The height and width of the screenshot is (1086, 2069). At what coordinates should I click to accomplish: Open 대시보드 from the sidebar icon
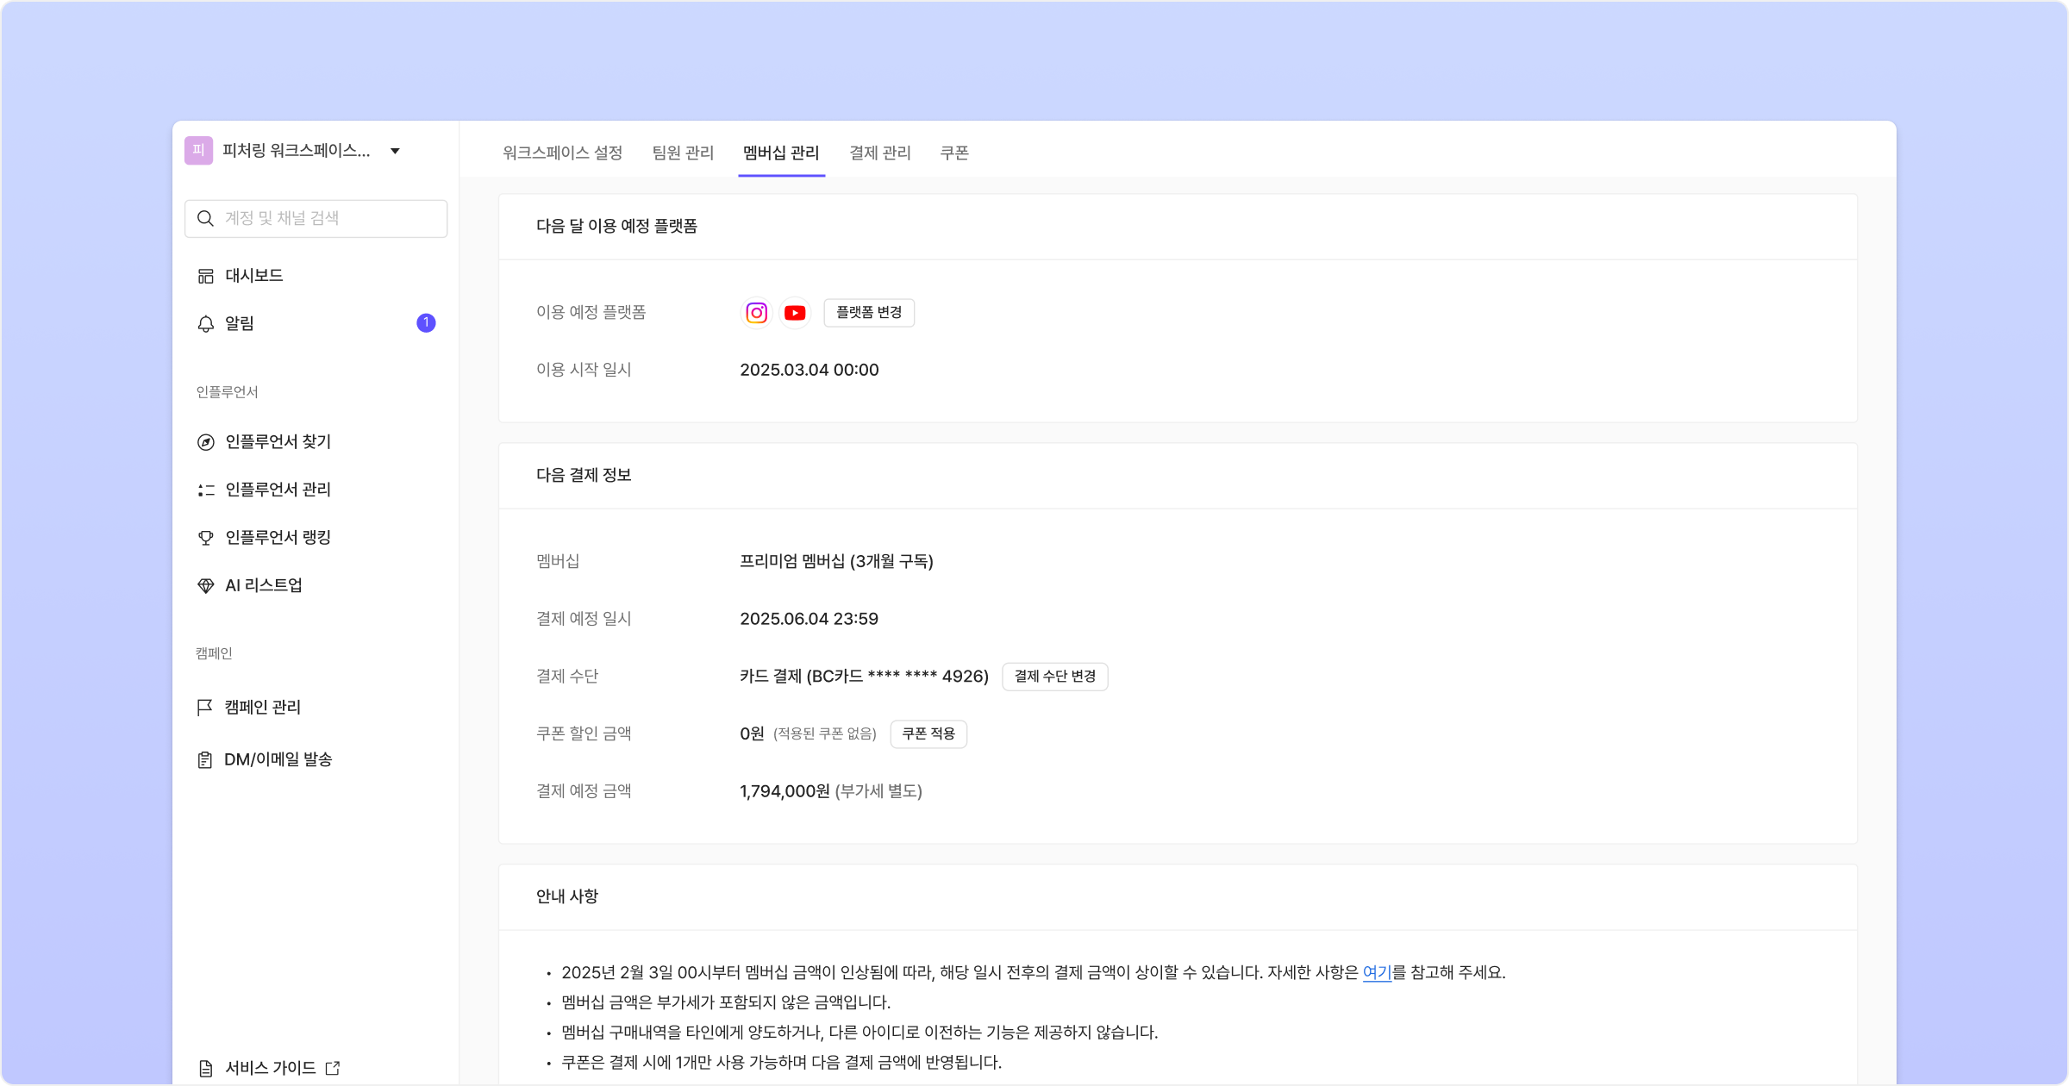coord(206,276)
